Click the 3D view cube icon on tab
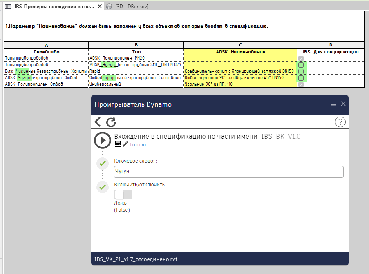369x274 pixels. (x=109, y=7)
